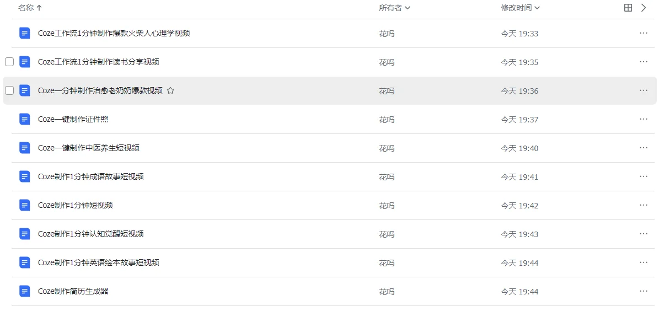Image resolution: width=664 pixels, height=322 pixels.
Task: Open more options for Coze工作流1分钟制作爆款火柴人心理学视频
Action: (644, 33)
